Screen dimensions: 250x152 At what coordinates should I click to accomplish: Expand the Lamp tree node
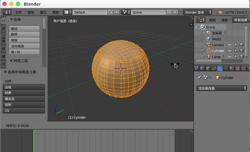coord(202,56)
